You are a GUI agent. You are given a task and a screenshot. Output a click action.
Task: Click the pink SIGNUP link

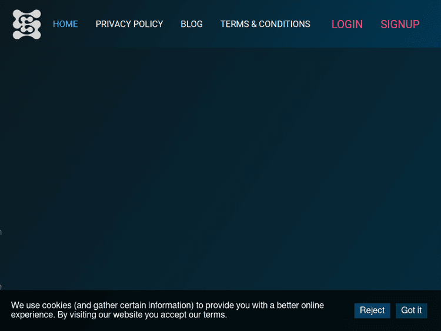pos(400,24)
